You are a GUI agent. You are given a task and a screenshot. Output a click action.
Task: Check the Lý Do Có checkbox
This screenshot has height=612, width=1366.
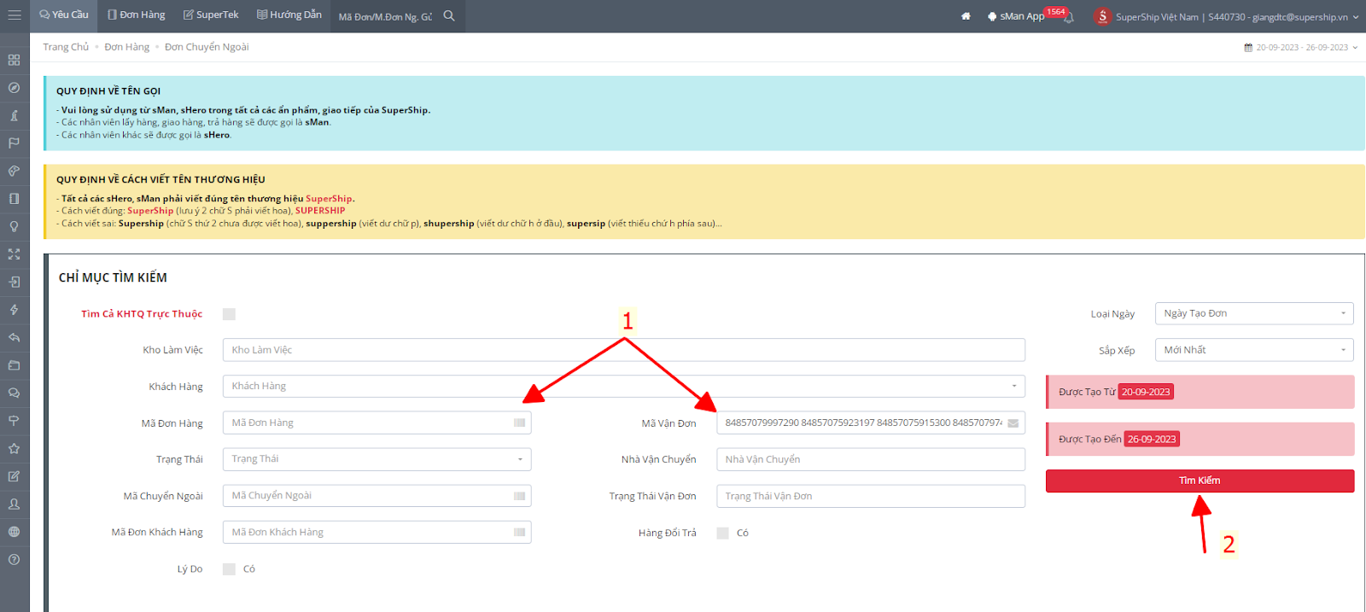tap(229, 569)
